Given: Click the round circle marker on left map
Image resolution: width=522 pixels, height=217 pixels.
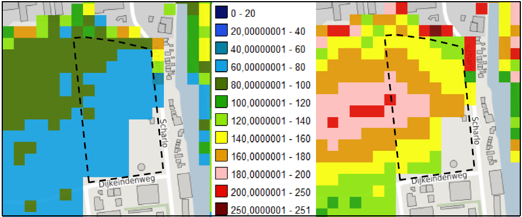Looking at the screenshot, I should point(141,167).
